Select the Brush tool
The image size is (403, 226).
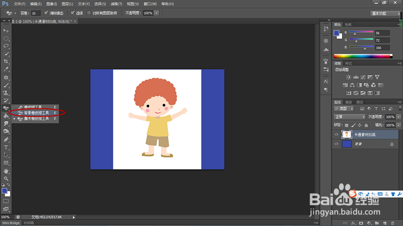click(x=6, y=85)
